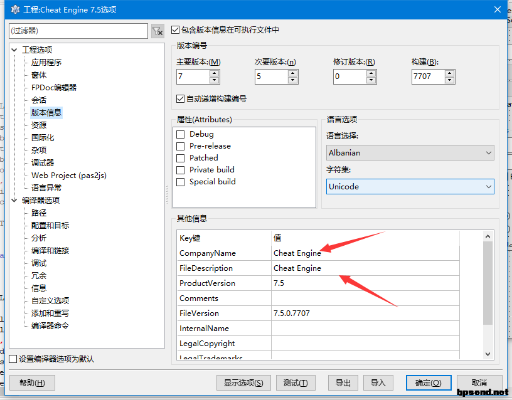Open 编译器命令 compiler settings
512x400 pixels.
[x=50, y=325]
